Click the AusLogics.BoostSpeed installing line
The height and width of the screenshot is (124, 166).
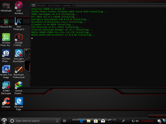60,20
